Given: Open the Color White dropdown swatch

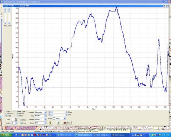Looking at the screenshot, I should point(59,118).
